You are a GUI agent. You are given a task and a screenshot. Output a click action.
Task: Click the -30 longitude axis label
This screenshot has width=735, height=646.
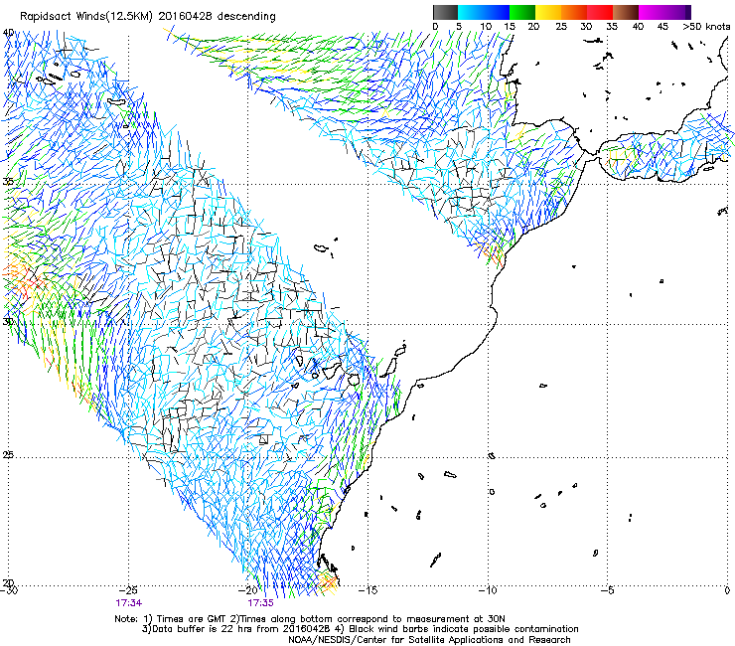pos(9,590)
